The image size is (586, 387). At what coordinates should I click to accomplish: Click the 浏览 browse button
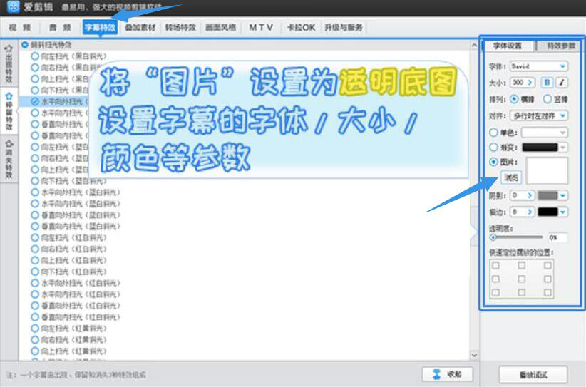coord(511,177)
